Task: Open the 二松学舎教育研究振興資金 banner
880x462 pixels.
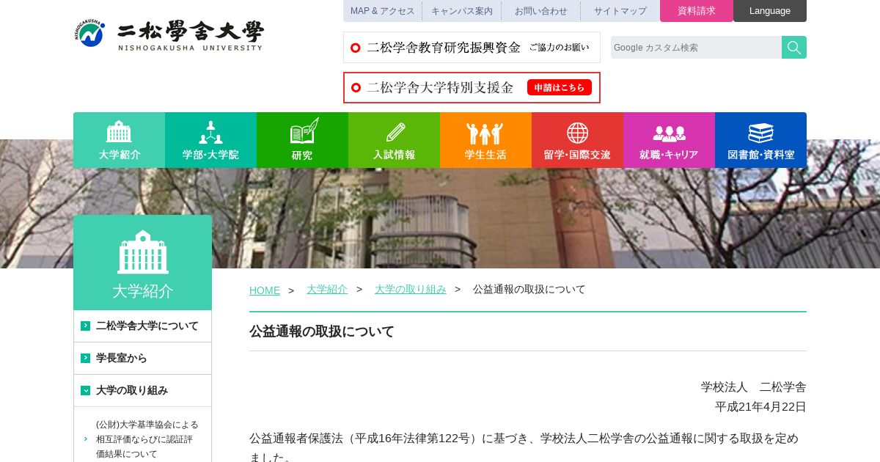Action: click(x=472, y=47)
